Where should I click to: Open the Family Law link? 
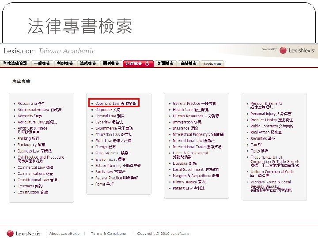(x=110, y=171)
